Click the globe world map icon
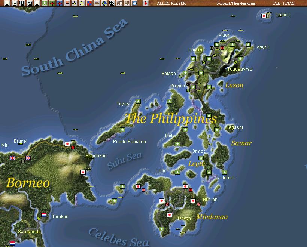This screenshot has height=247, width=307. pos(104,3)
